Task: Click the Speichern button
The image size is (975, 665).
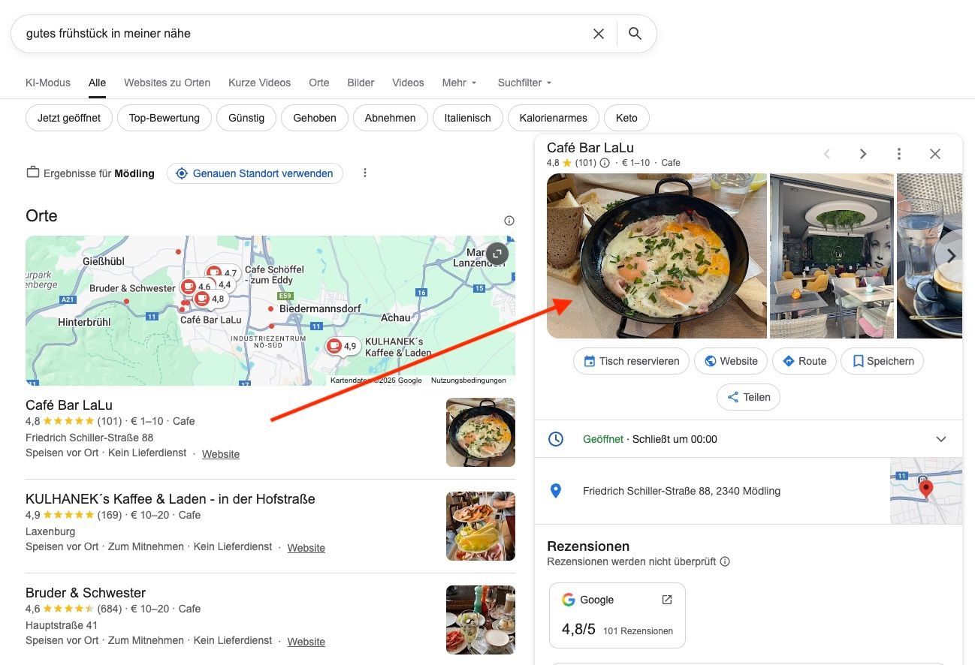Action: click(882, 361)
